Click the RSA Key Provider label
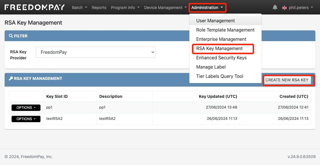 [x=19, y=55]
